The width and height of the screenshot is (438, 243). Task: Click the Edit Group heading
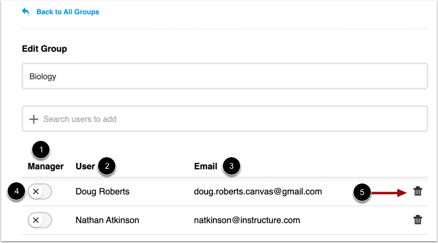(44, 48)
